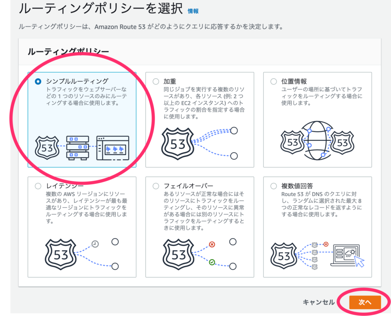The width and height of the screenshot is (391, 316).
Task: Click the simple routing server illustration
Action: tap(77, 148)
